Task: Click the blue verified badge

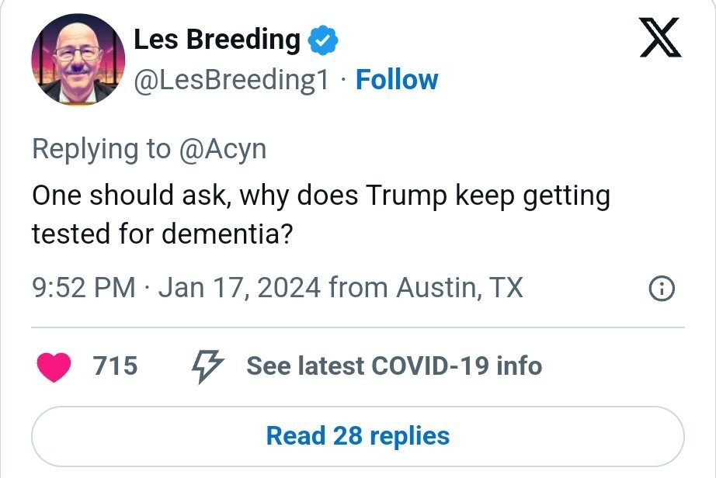Action: [x=322, y=40]
